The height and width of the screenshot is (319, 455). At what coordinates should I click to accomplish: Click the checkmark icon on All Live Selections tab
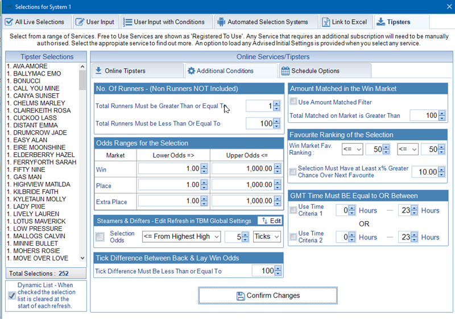[9, 22]
